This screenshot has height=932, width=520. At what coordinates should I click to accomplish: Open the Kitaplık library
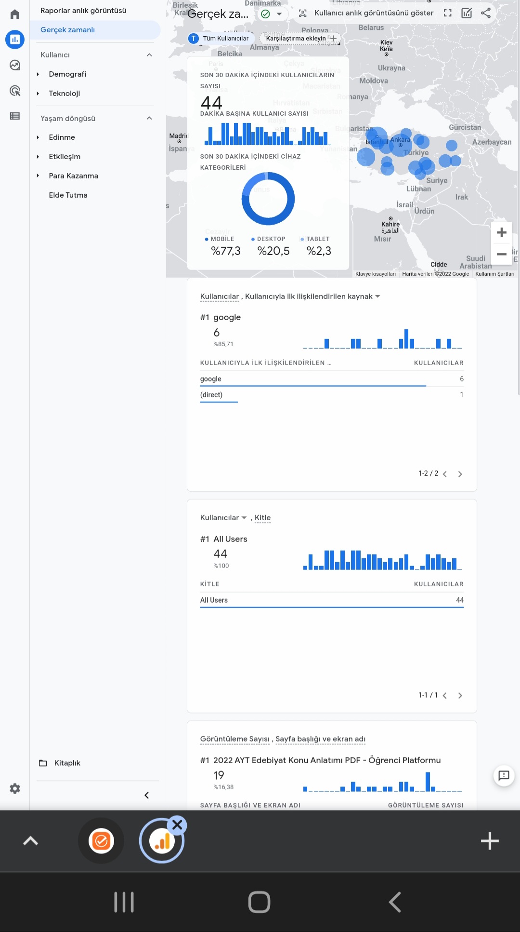(x=60, y=763)
